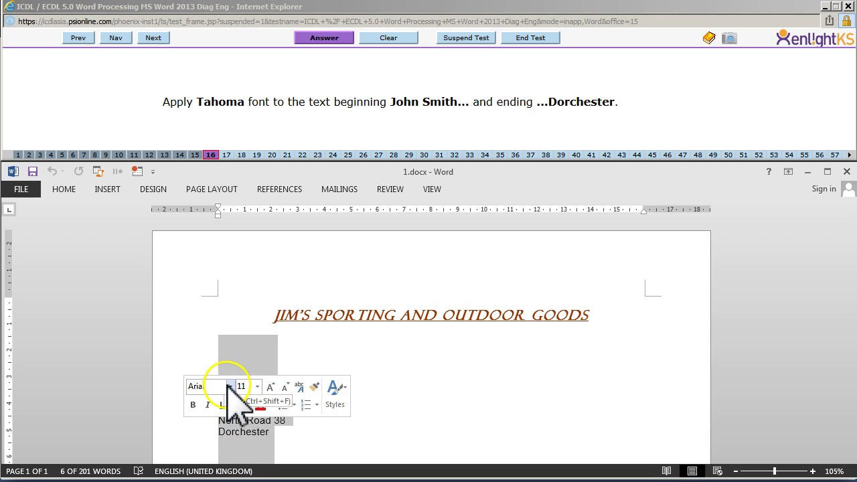
Task: Open the VIEW ribbon tab
Action: coord(432,189)
